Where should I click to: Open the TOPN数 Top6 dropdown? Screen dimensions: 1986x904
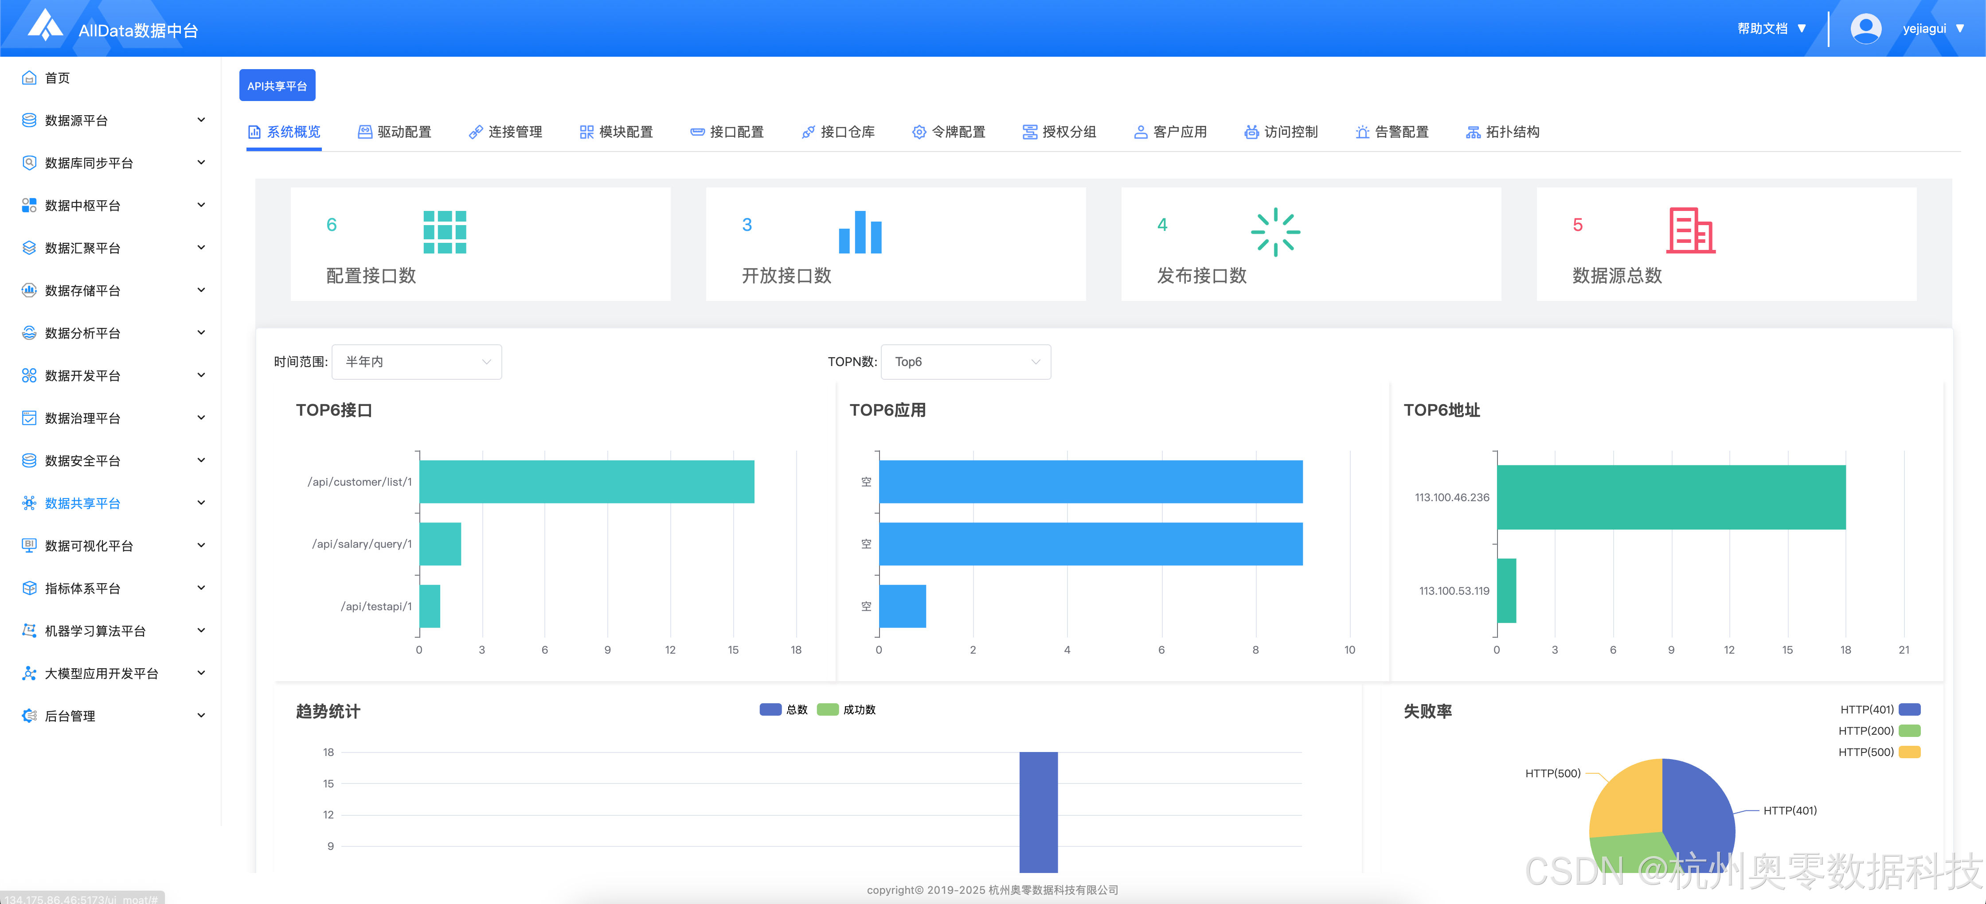point(965,362)
